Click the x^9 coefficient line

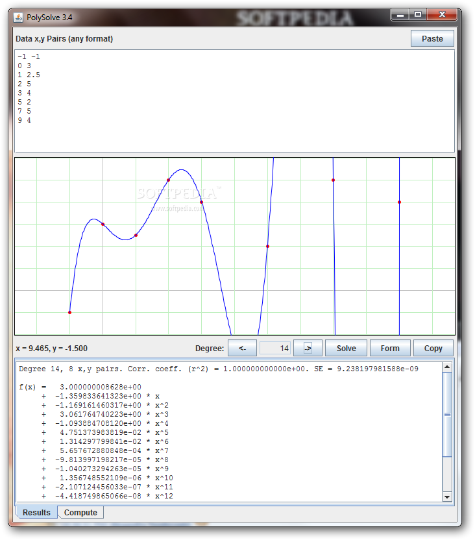coord(105,469)
